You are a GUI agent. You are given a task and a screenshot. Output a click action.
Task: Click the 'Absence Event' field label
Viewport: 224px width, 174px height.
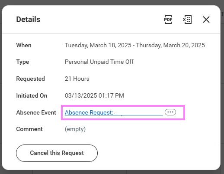(36, 112)
